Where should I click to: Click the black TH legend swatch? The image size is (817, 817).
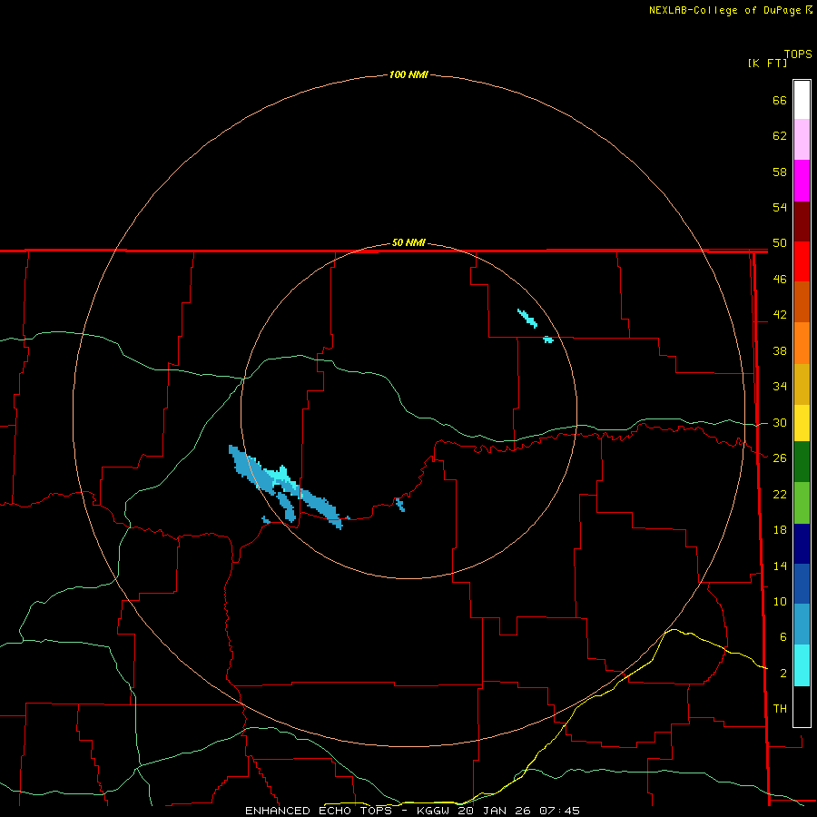point(802,706)
